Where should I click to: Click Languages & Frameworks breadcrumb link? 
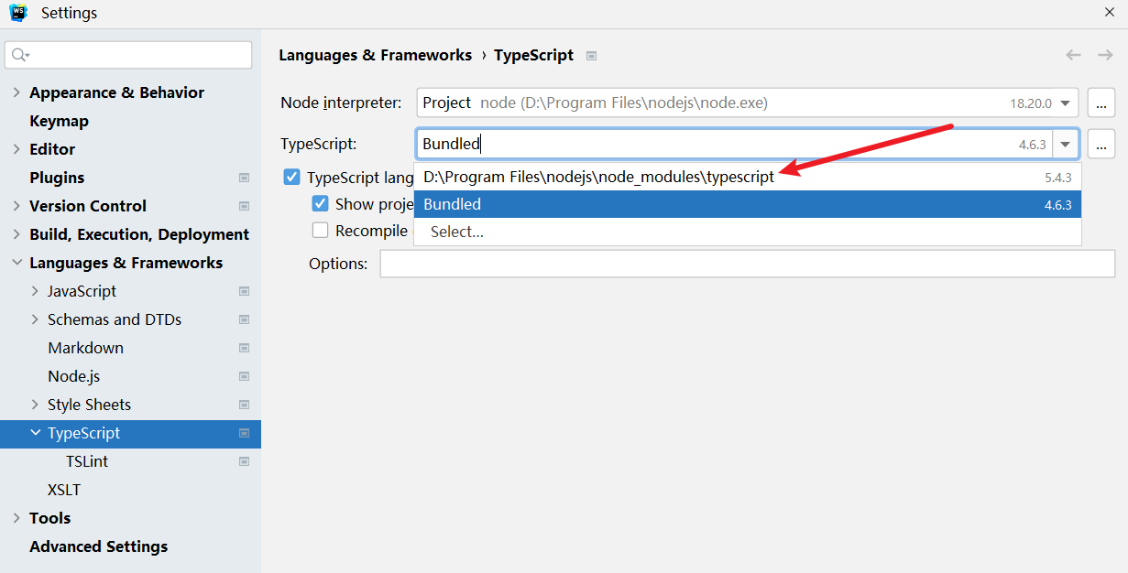(375, 55)
